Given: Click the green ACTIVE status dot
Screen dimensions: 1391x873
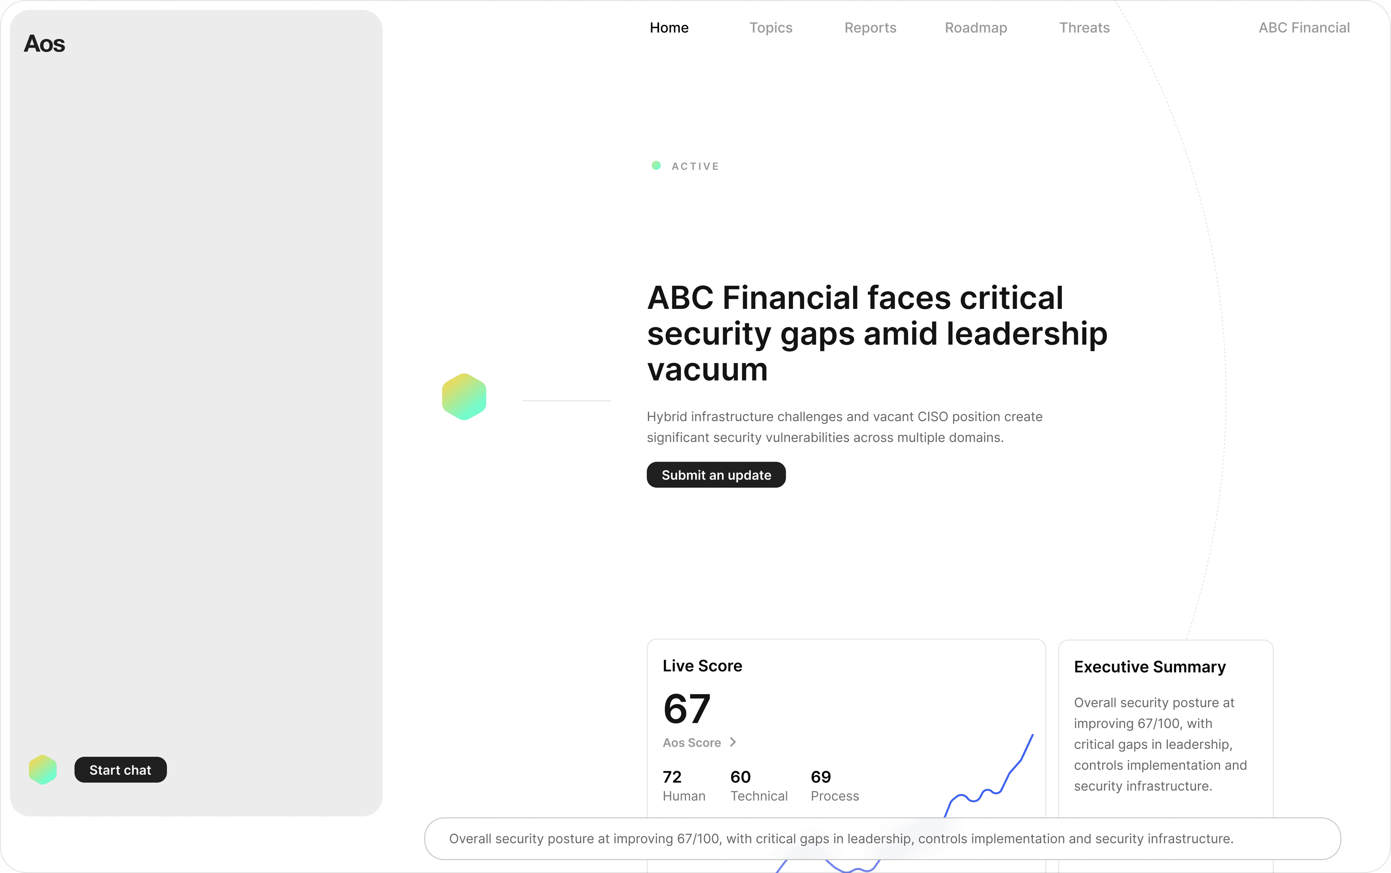Looking at the screenshot, I should [x=656, y=166].
